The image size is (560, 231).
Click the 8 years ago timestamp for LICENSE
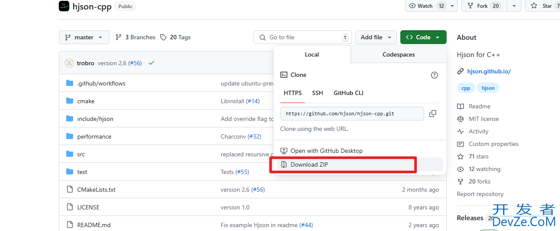coord(424,207)
